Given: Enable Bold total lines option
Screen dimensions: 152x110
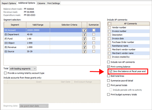Looking at the screenshot, I should pyautogui.click(x=108, y=76).
